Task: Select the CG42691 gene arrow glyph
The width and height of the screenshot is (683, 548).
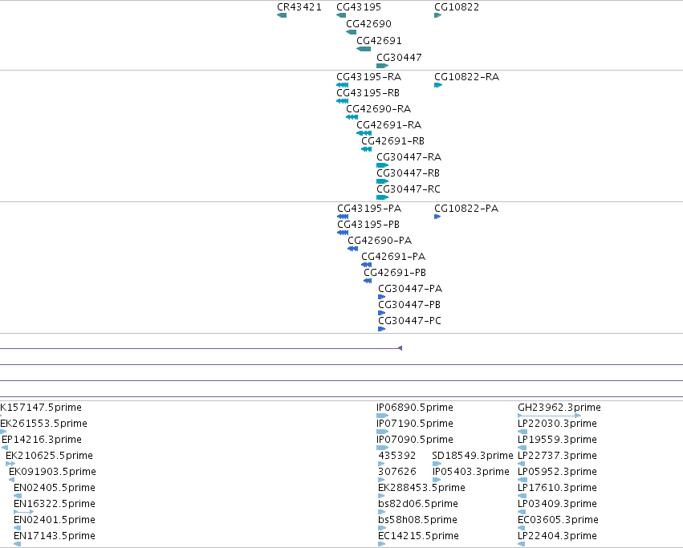Action: pos(364,49)
